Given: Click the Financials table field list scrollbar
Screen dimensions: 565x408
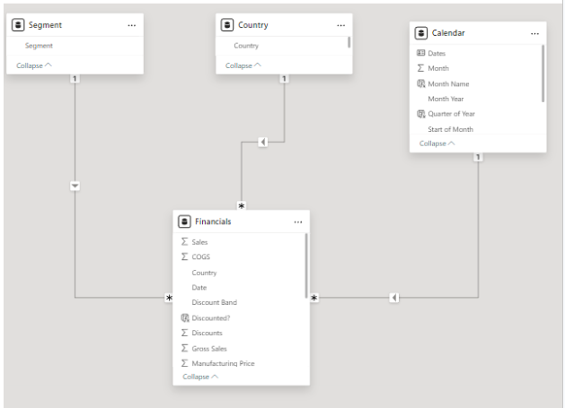Looking at the screenshot, I should pyautogui.click(x=306, y=265).
